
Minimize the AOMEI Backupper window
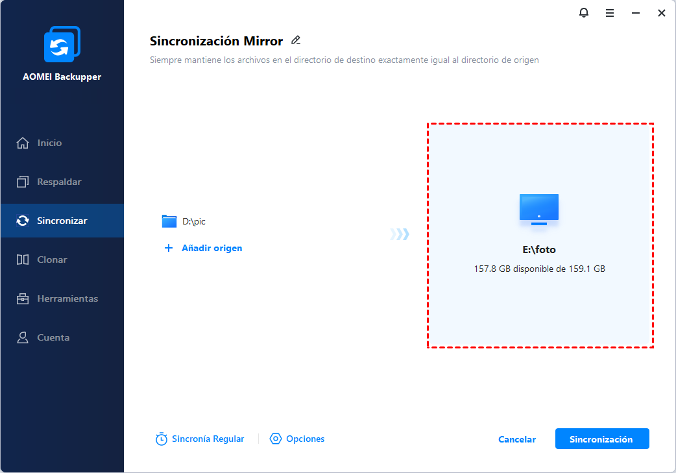tap(636, 13)
